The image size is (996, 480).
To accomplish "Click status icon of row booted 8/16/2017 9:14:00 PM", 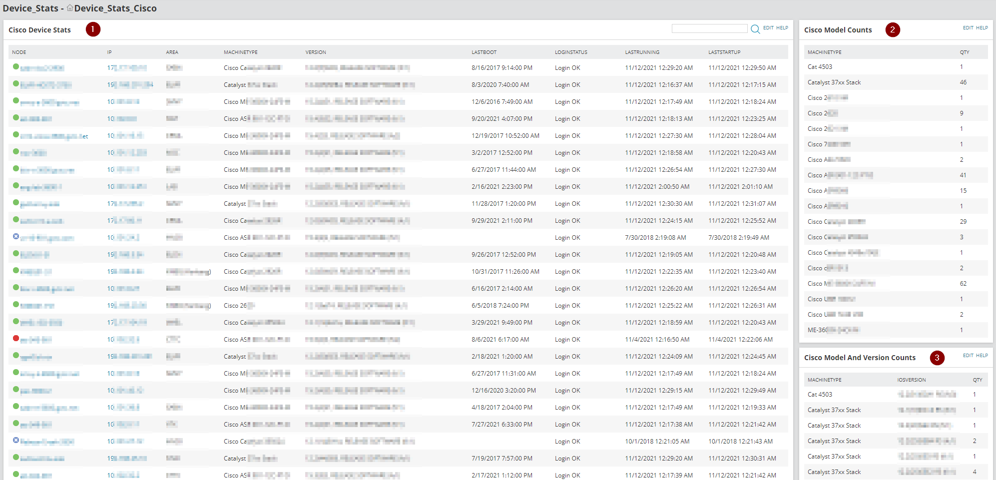I will (16, 66).
